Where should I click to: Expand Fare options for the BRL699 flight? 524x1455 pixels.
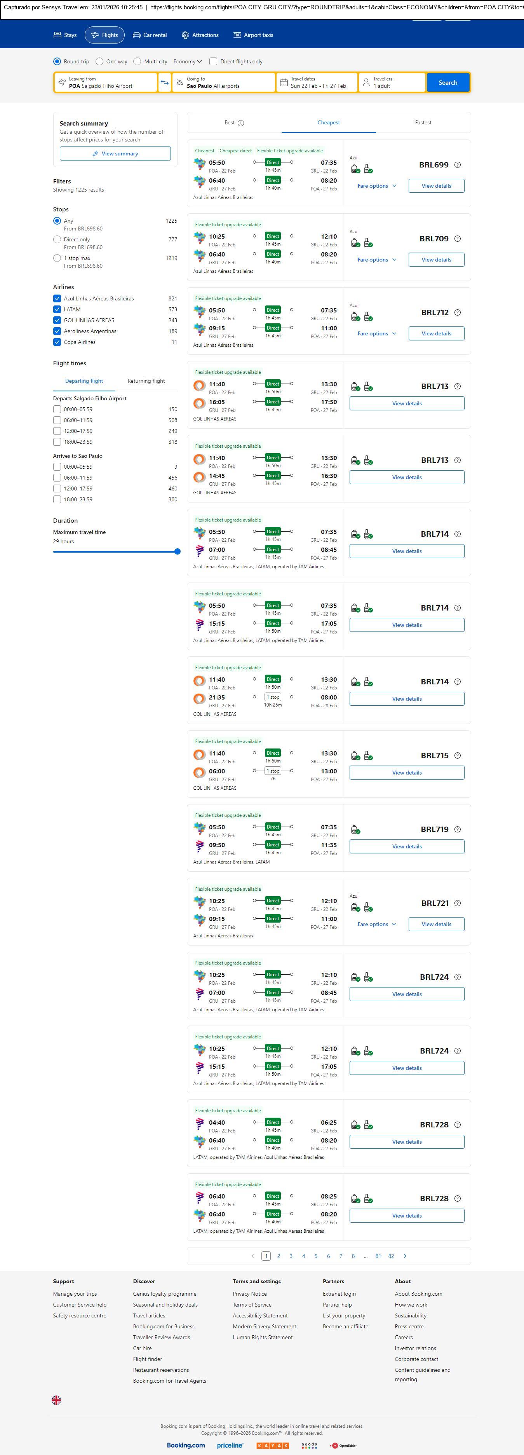click(377, 186)
